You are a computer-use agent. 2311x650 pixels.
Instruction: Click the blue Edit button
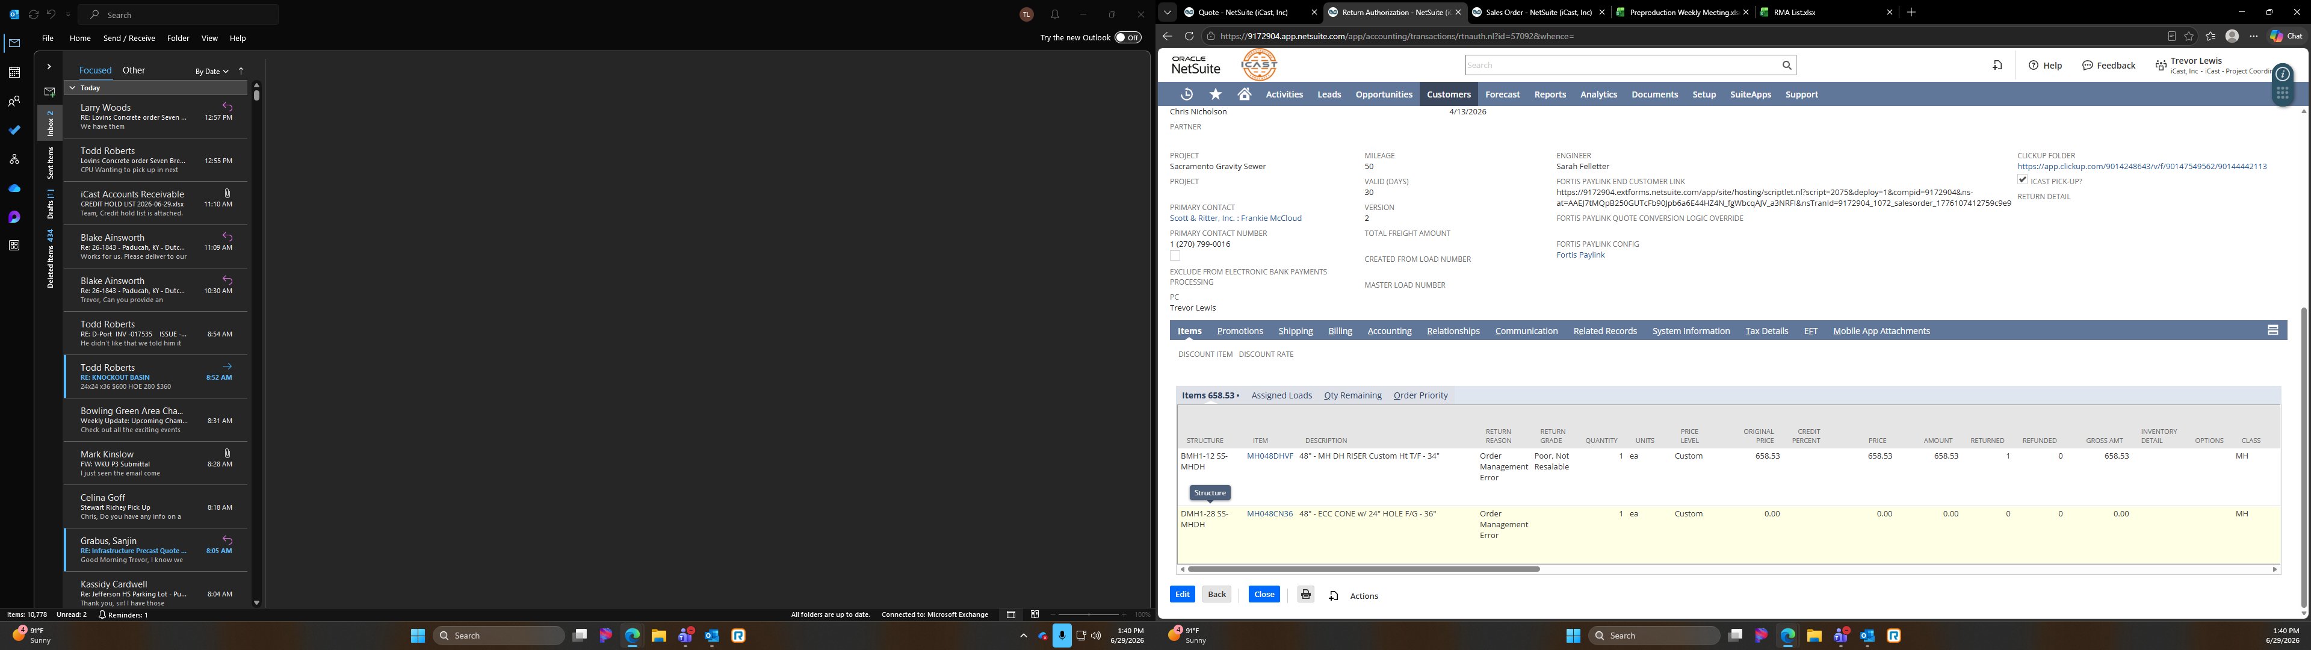coord(1183,595)
